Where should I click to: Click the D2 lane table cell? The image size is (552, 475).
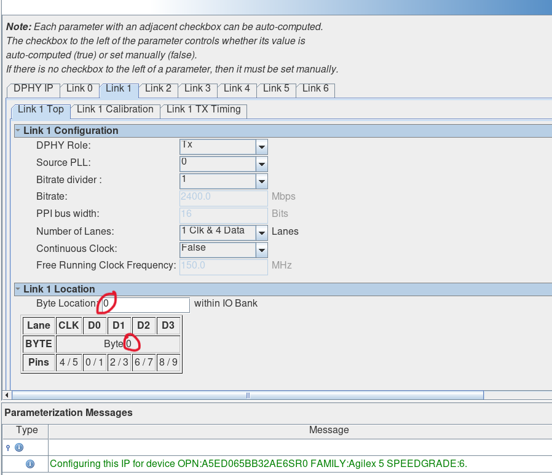143,326
